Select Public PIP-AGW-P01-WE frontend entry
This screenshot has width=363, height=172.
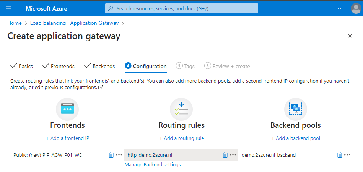pyautogui.click(x=47, y=155)
